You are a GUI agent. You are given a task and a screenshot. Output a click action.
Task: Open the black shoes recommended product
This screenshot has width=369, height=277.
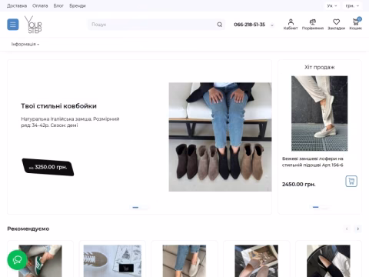pos(328,261)
